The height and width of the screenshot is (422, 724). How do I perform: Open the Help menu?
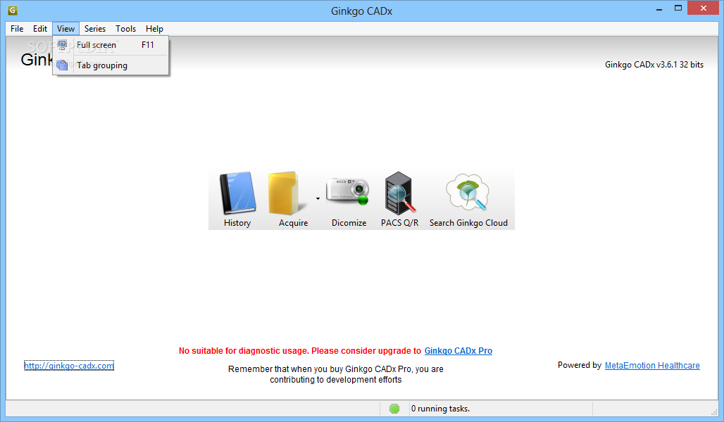coord(154,29)
